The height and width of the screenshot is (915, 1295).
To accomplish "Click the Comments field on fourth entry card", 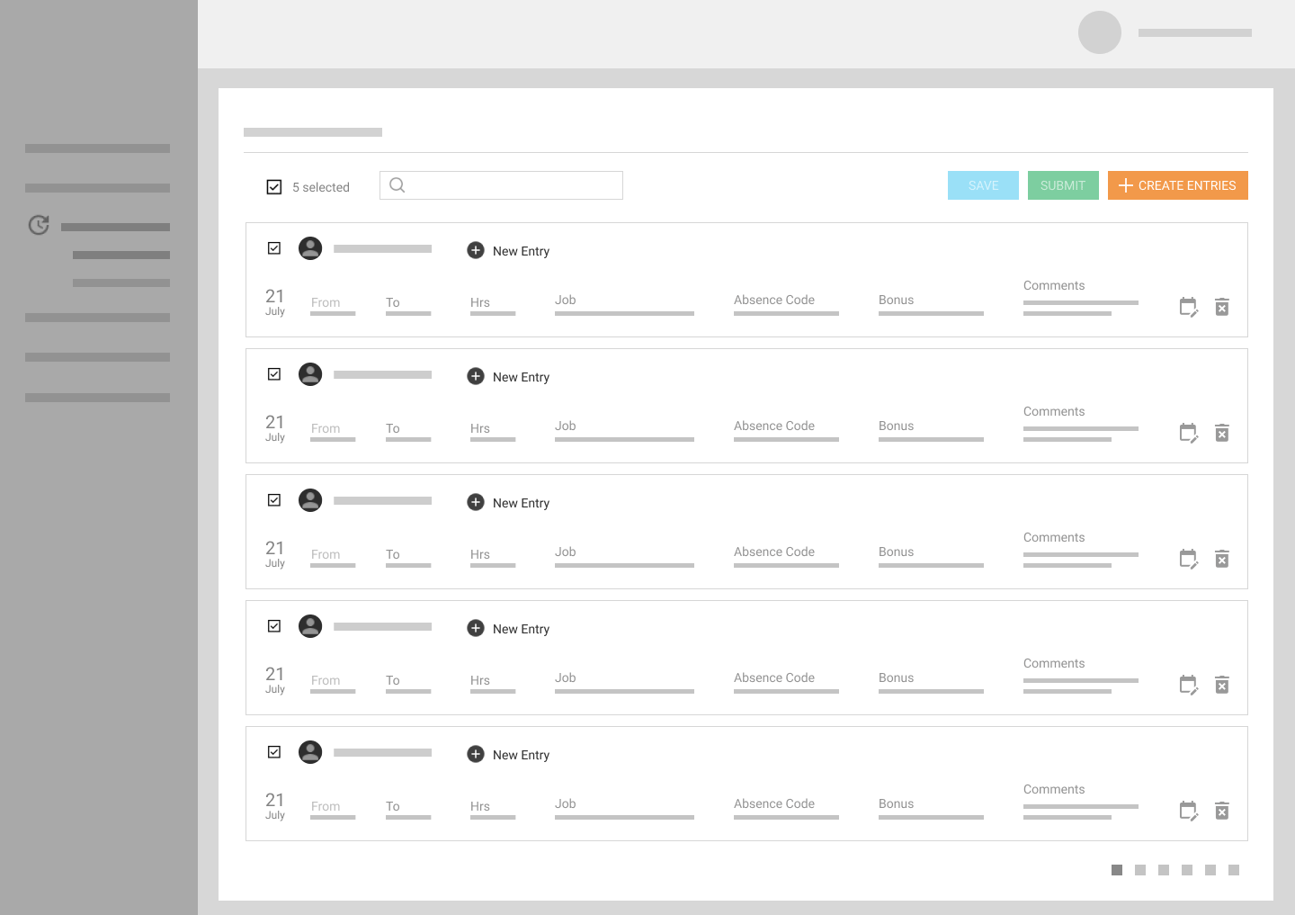I will [1081, 675].
